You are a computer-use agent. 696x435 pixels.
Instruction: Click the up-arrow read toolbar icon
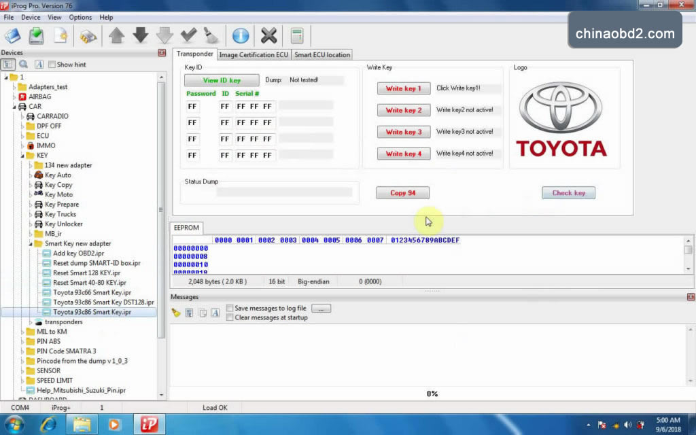tap(117, 35)
